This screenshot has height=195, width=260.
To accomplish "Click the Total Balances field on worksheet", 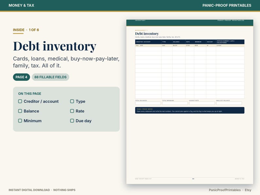I will click(x=148, y=103).
